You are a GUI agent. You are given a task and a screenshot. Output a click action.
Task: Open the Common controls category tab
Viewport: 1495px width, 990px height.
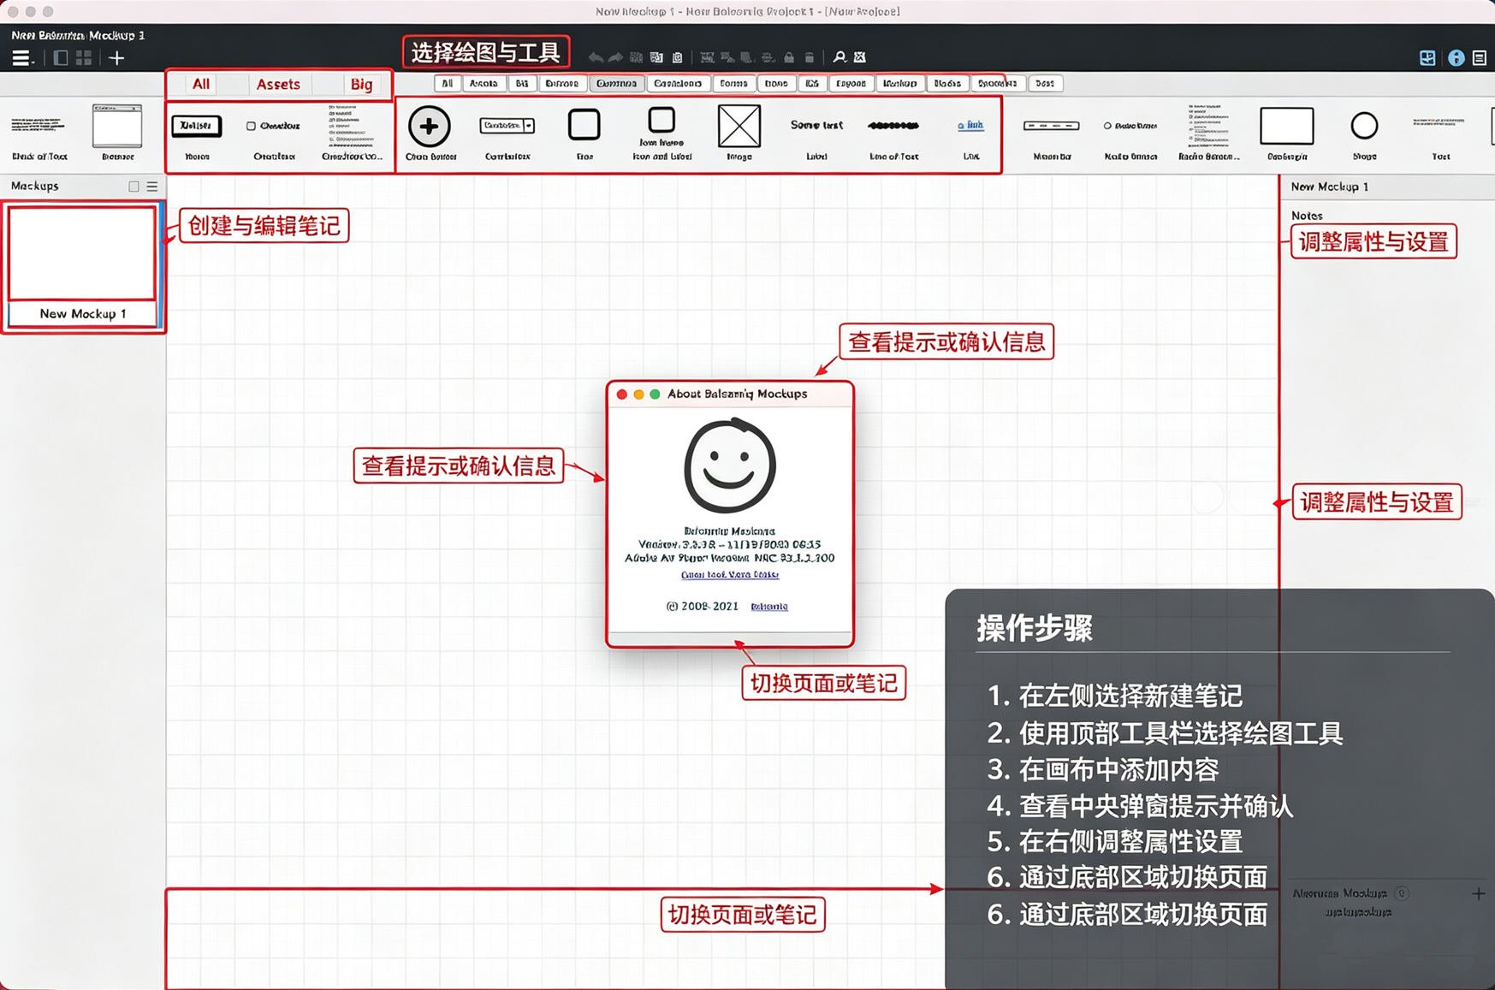[616, 84]
